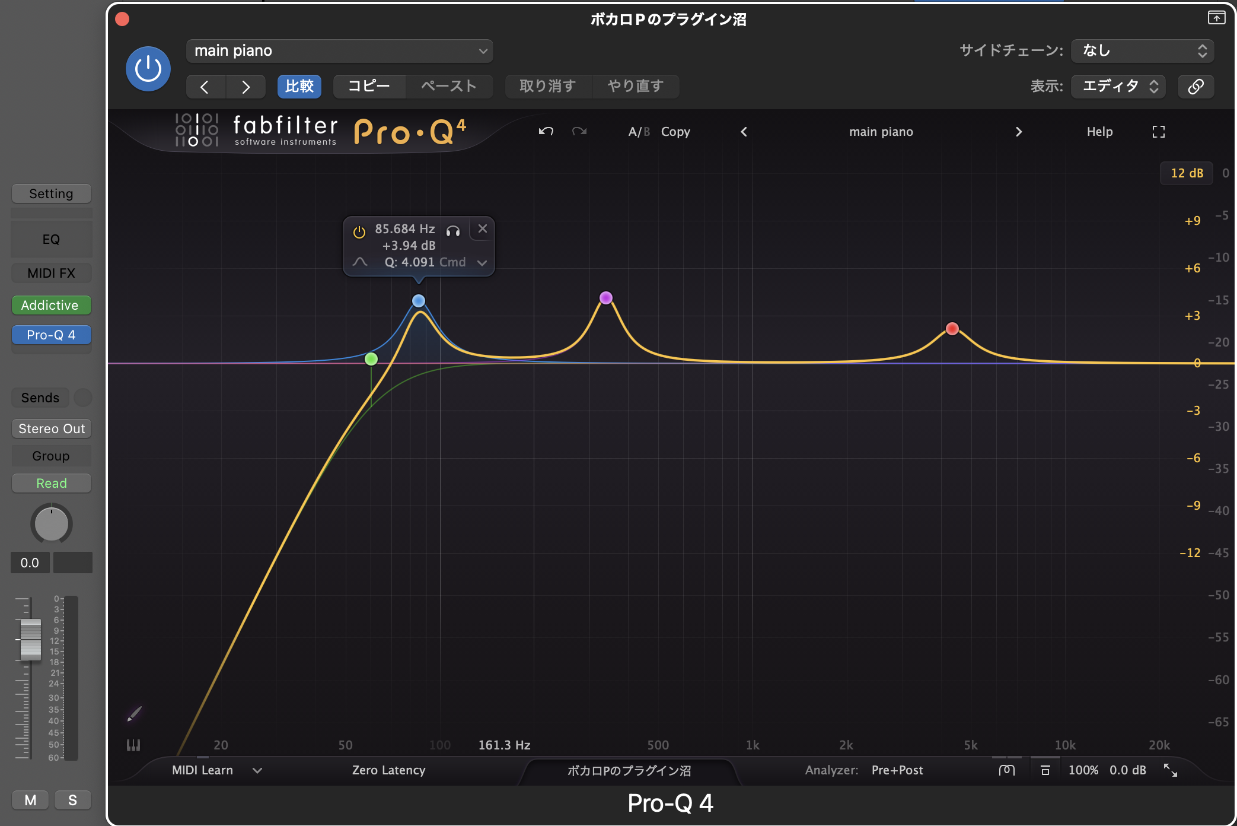Delete band with the X icon
Image resolution: width=1237 pixels, height=826 pixels.
(483, 228)
